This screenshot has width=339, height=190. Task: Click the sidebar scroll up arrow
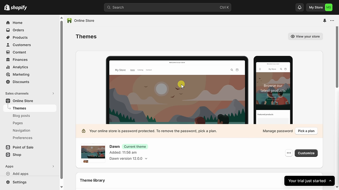[62, 18]
